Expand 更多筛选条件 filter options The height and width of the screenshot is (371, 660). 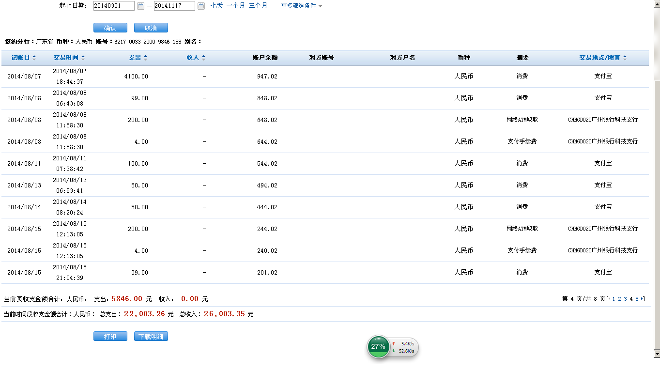(301, 6)
